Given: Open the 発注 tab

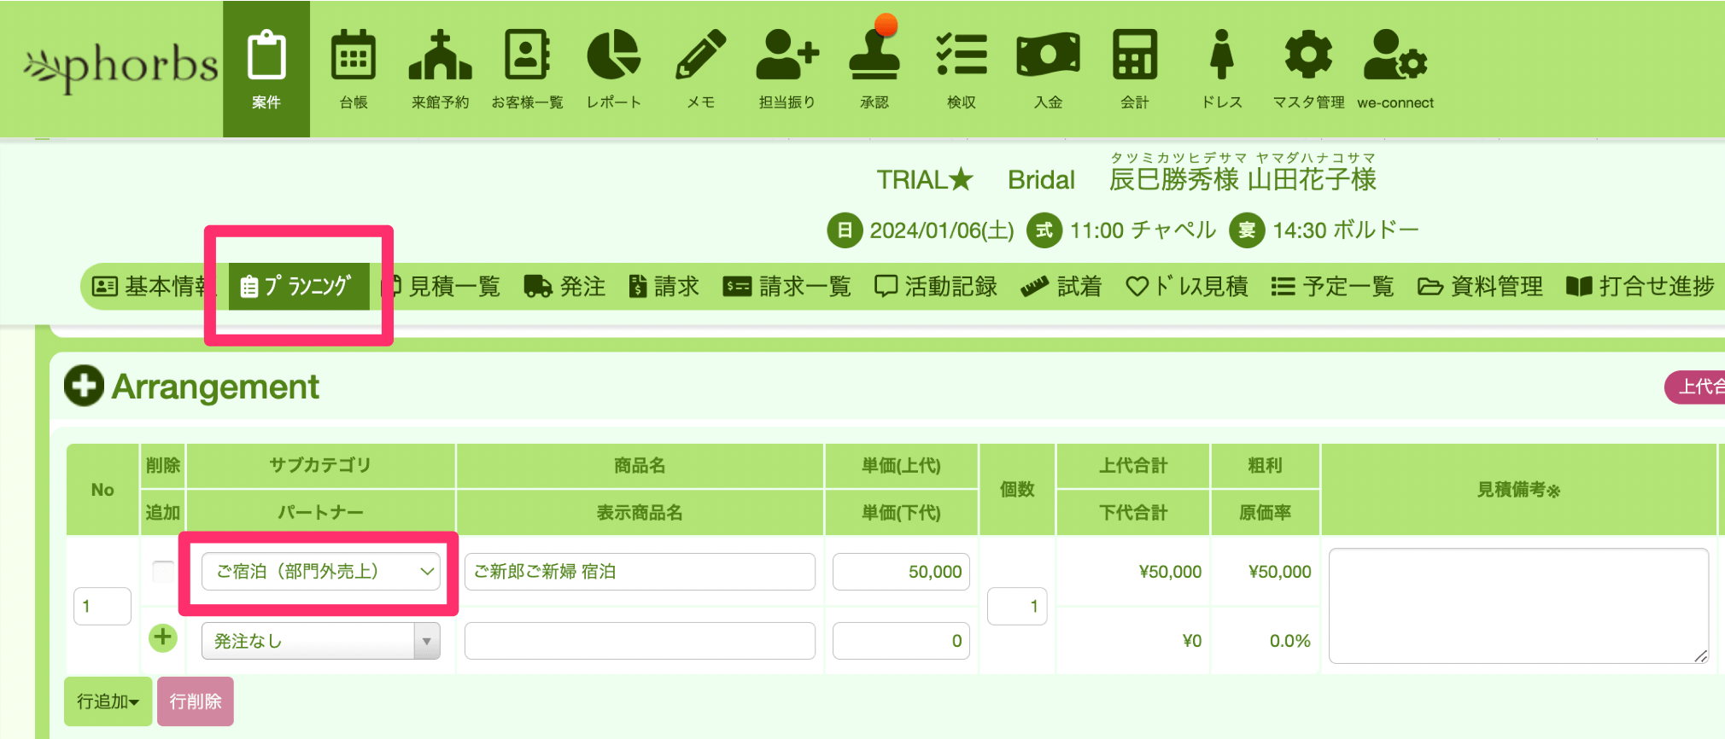Looking at the screenshot, I should point(564,286).
